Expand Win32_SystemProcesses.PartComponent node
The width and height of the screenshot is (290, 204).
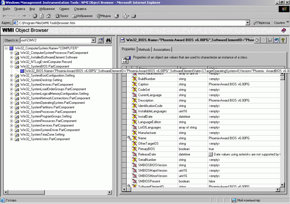(x=11, y=112)
